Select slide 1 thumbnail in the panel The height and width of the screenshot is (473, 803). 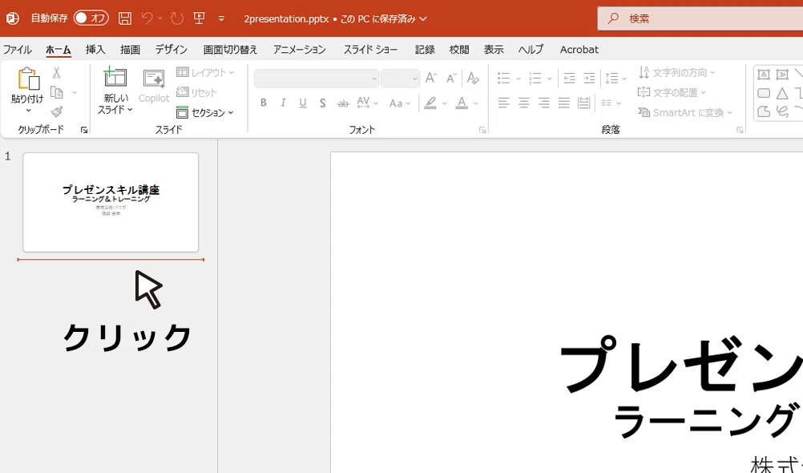coord(111,202)
